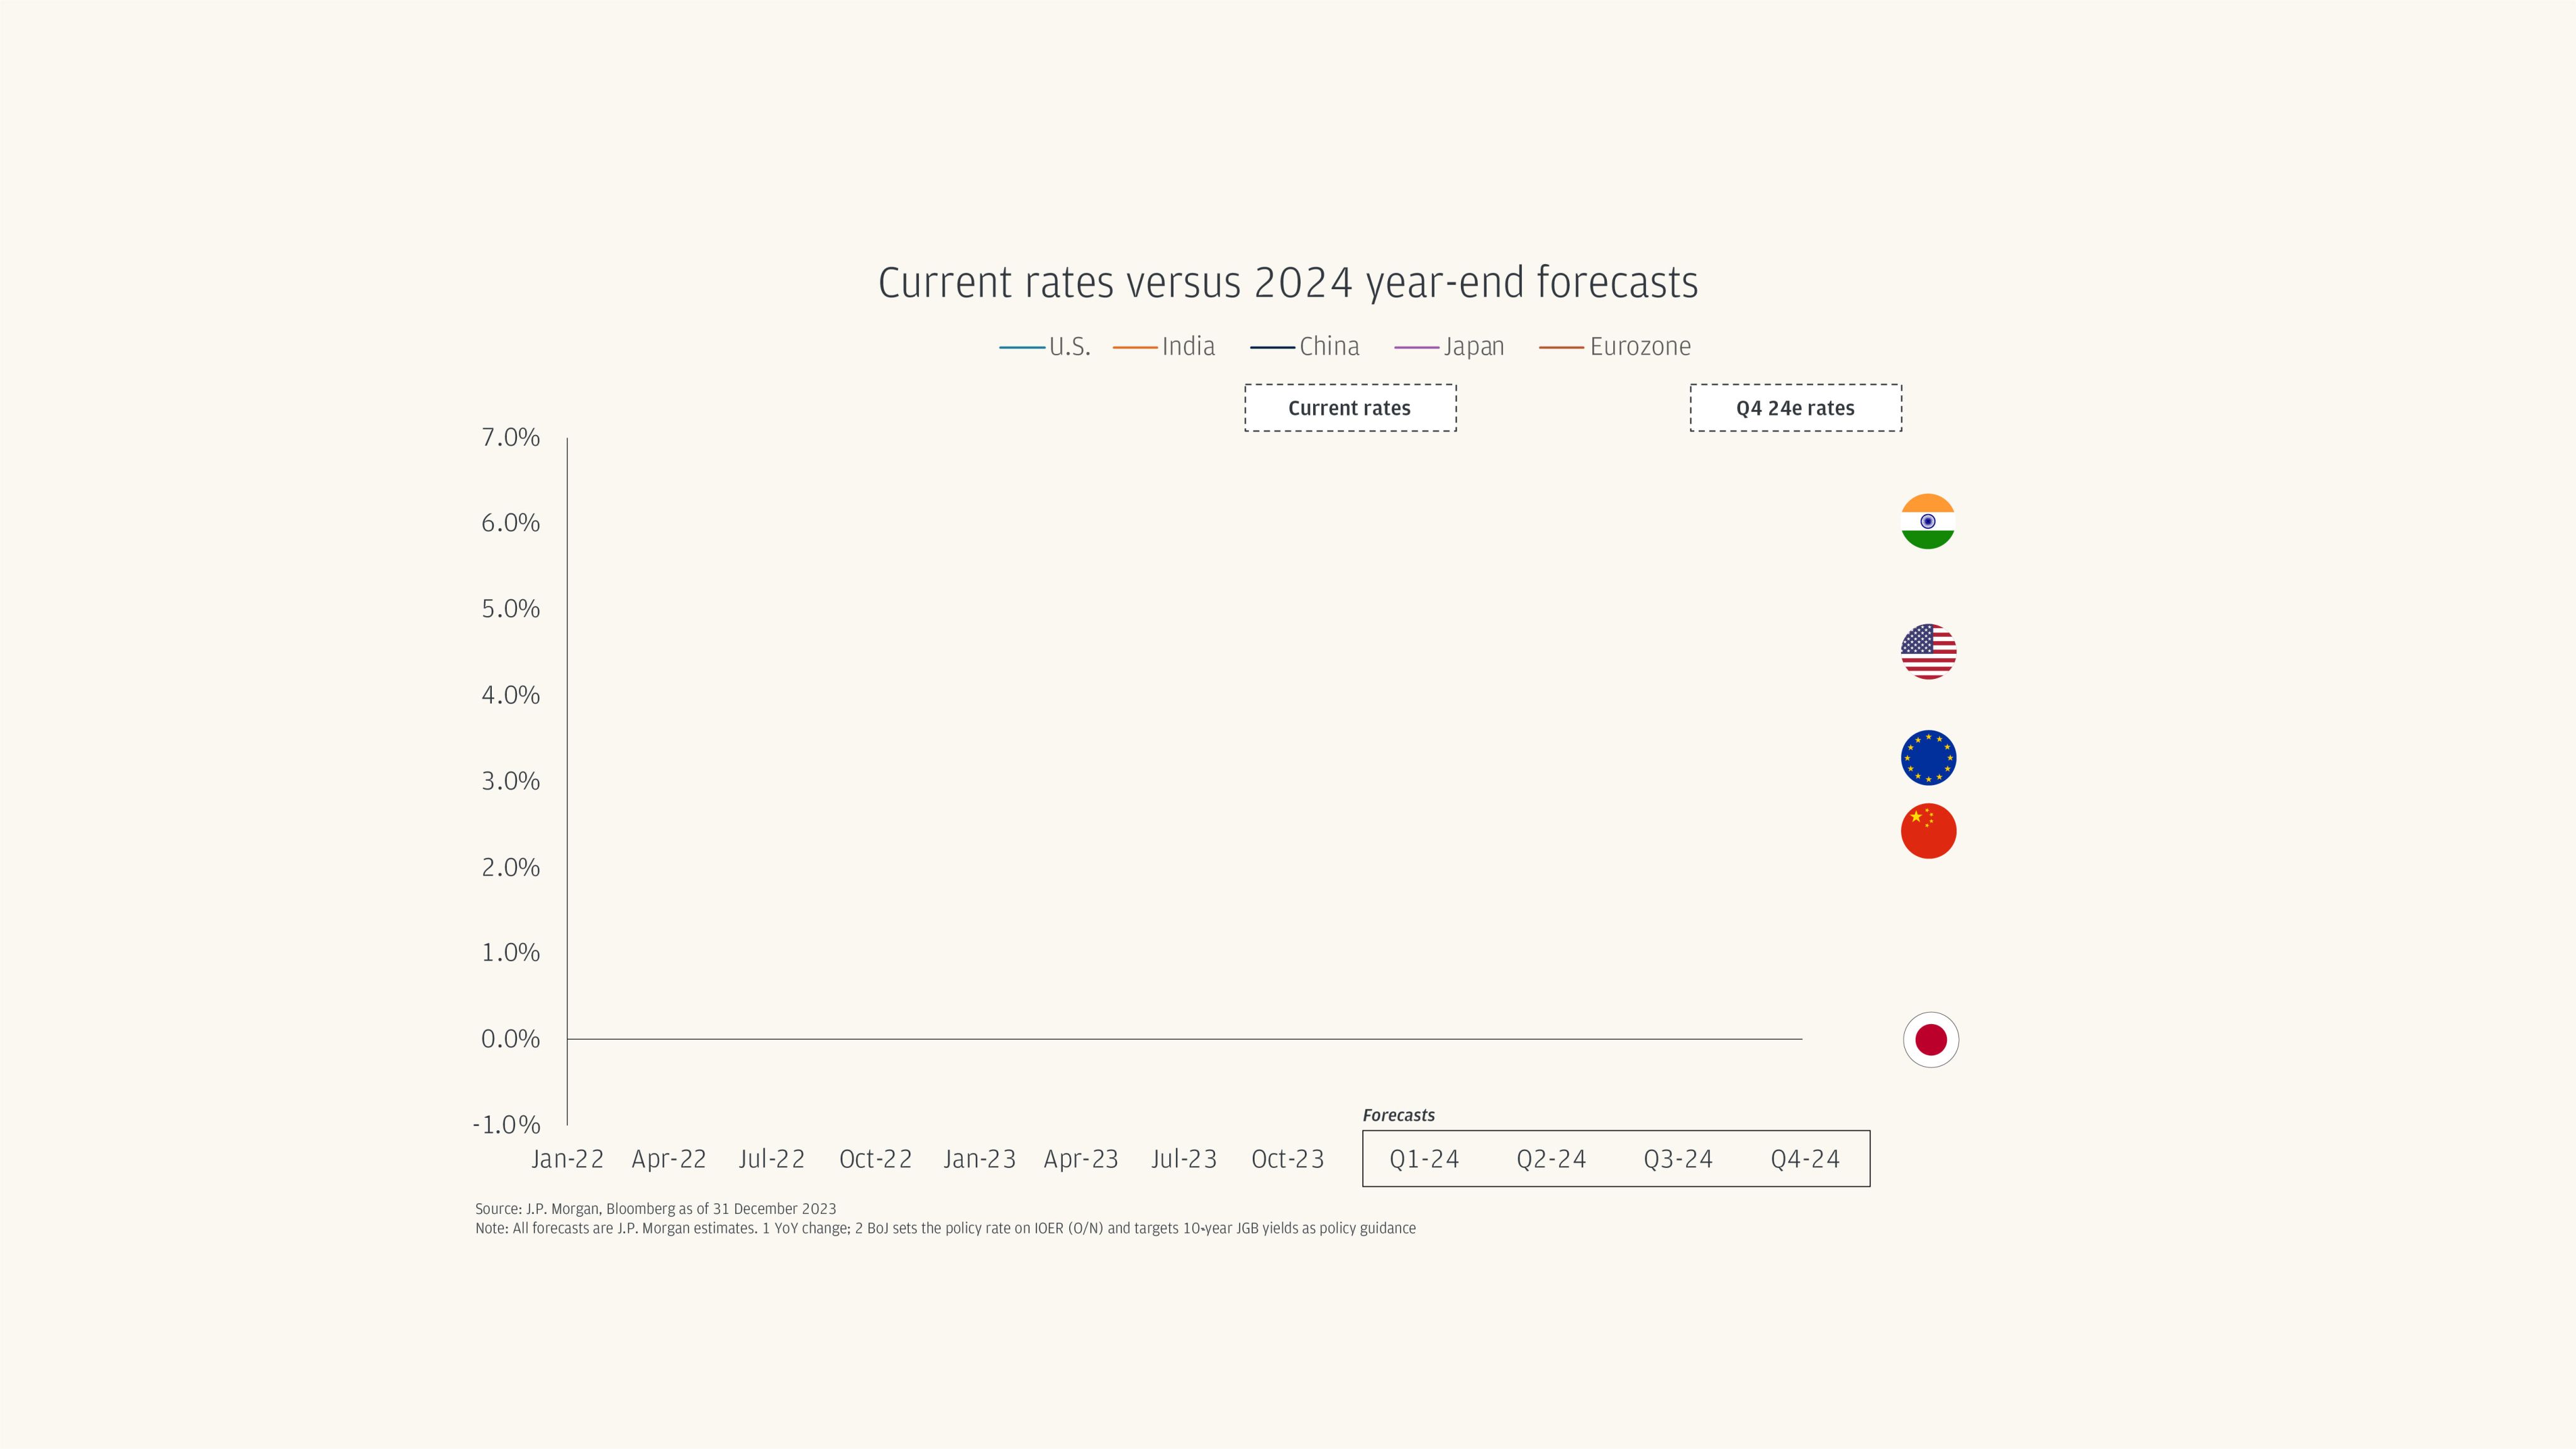Viewport: 2576px width, 1449px height.
Task: Click the Q2-24 forecast axis label
Action: click(x=1551, y=1159)
